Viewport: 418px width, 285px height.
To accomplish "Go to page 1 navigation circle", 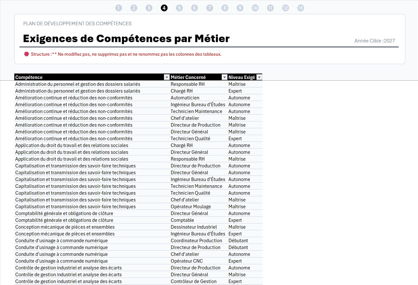I will coord(119,8).
